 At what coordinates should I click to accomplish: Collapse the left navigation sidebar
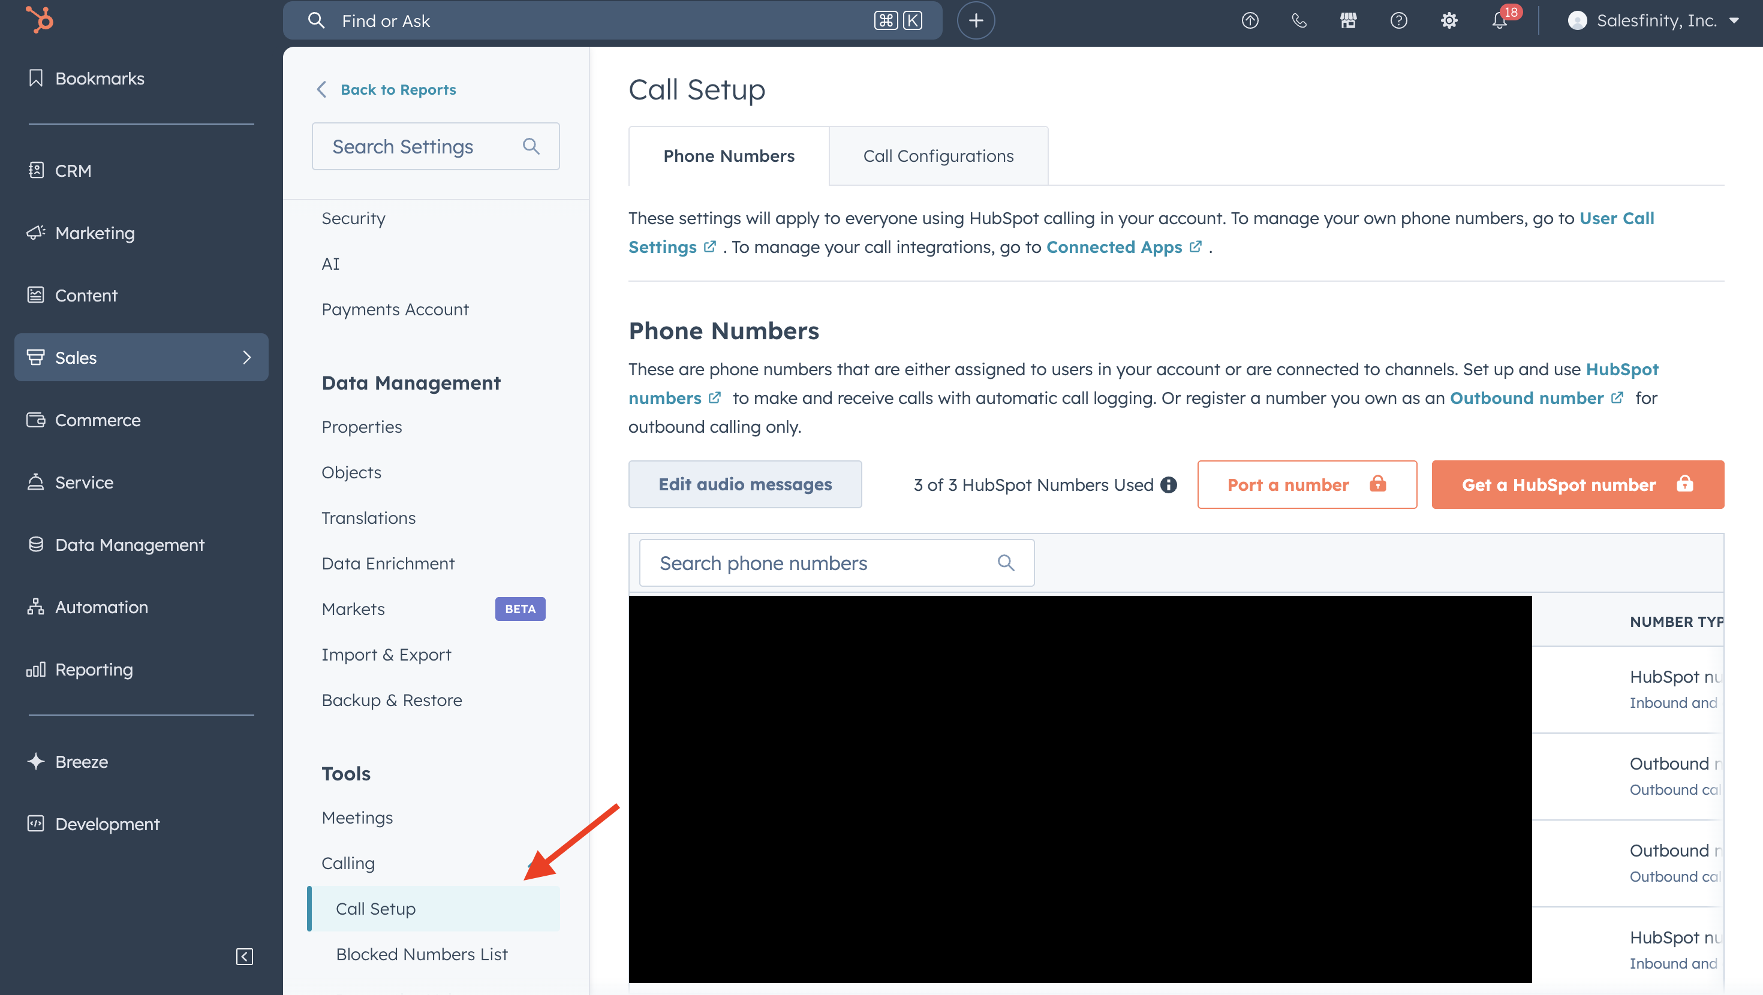coord(244,956)
